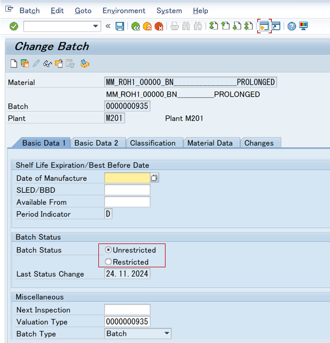
Task: Click the orange copy-to-clipboard icon in the application toolbar
Action: tap(59, 64)
